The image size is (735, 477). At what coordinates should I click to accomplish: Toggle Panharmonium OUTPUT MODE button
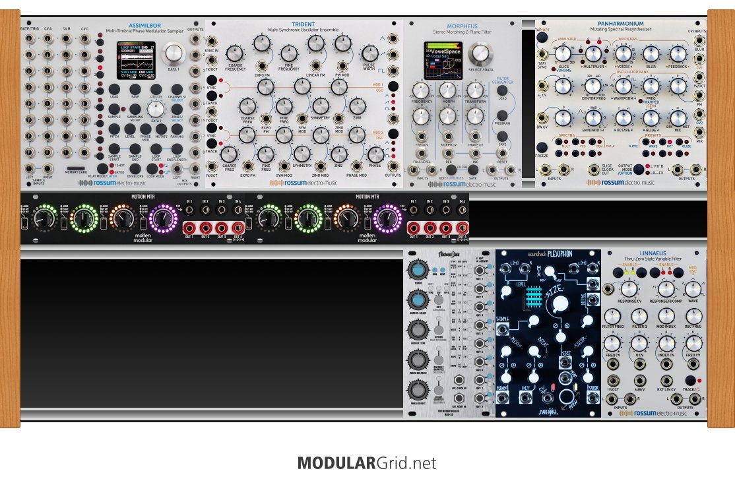[x=639, y=169]
